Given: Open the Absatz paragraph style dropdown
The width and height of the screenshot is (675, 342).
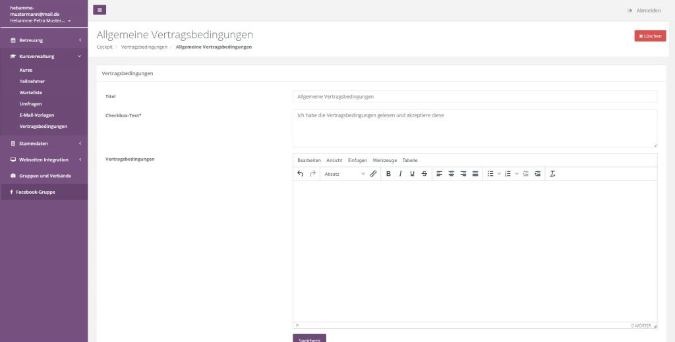Looking at the screenshot, I should (x=344, y=174).
